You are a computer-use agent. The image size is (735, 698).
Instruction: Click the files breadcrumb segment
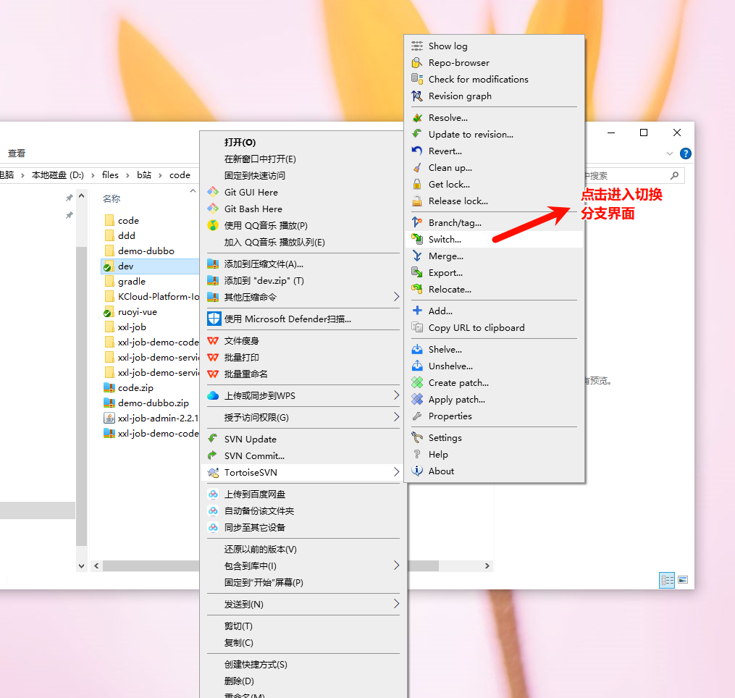tap(110, 174)
